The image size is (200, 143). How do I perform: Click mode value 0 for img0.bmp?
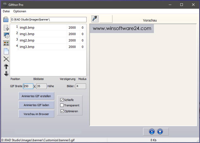click(82, 28)
